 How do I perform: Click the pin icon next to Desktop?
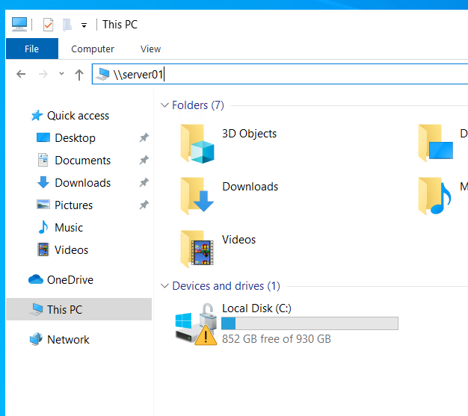point(144,137)
